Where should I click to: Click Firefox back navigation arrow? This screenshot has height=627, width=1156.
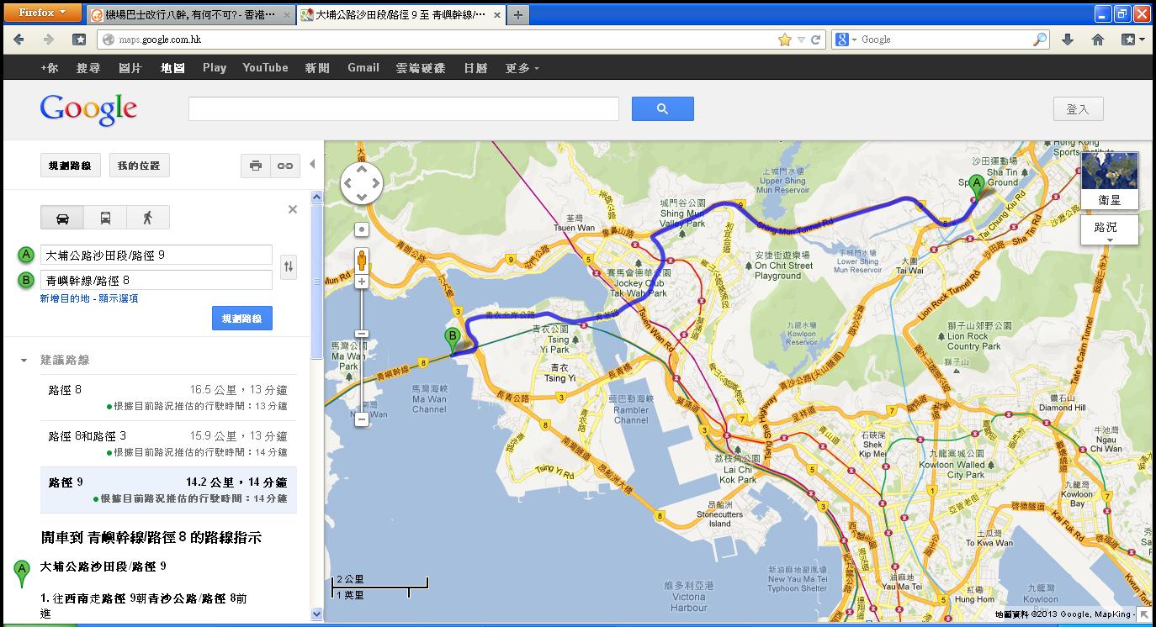pyautogui.click(x=19, y=40)
